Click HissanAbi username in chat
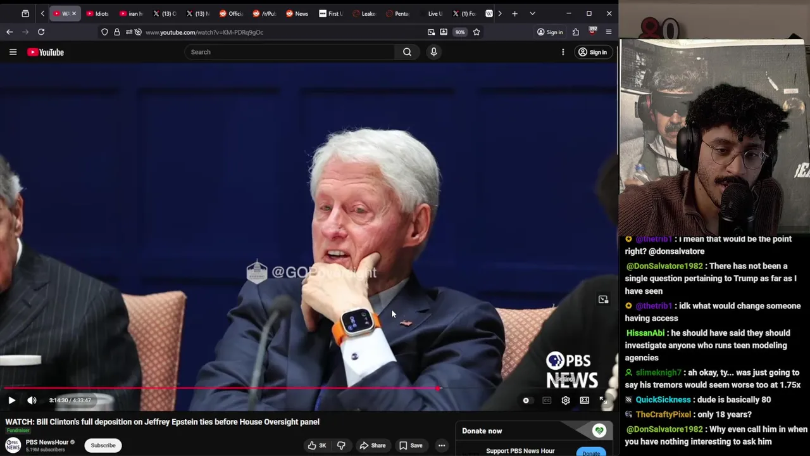 645,333
